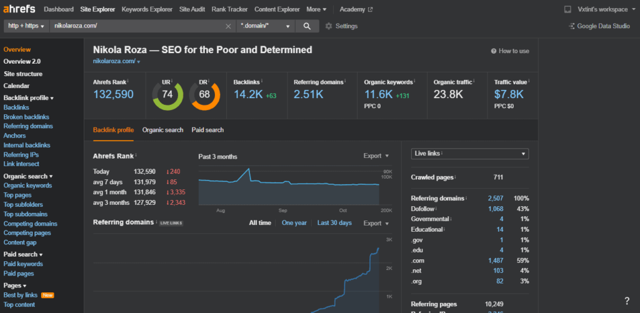
Task: Click the How to use help icon
Action: pos(494,51)
